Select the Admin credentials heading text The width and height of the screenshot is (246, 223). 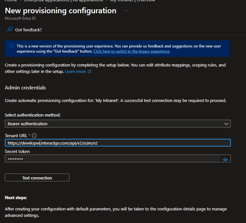(x=26, y=87)
